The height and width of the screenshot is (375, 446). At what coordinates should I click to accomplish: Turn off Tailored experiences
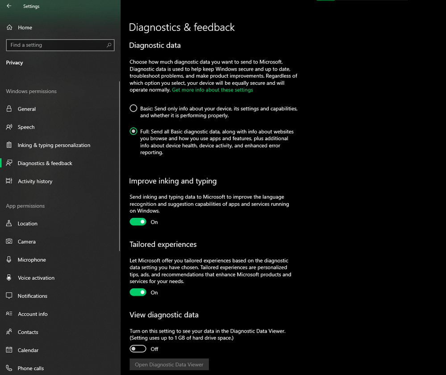138,292
